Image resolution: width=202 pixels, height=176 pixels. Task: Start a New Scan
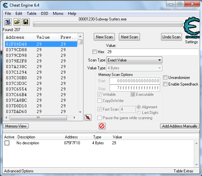tap(104, 37)
